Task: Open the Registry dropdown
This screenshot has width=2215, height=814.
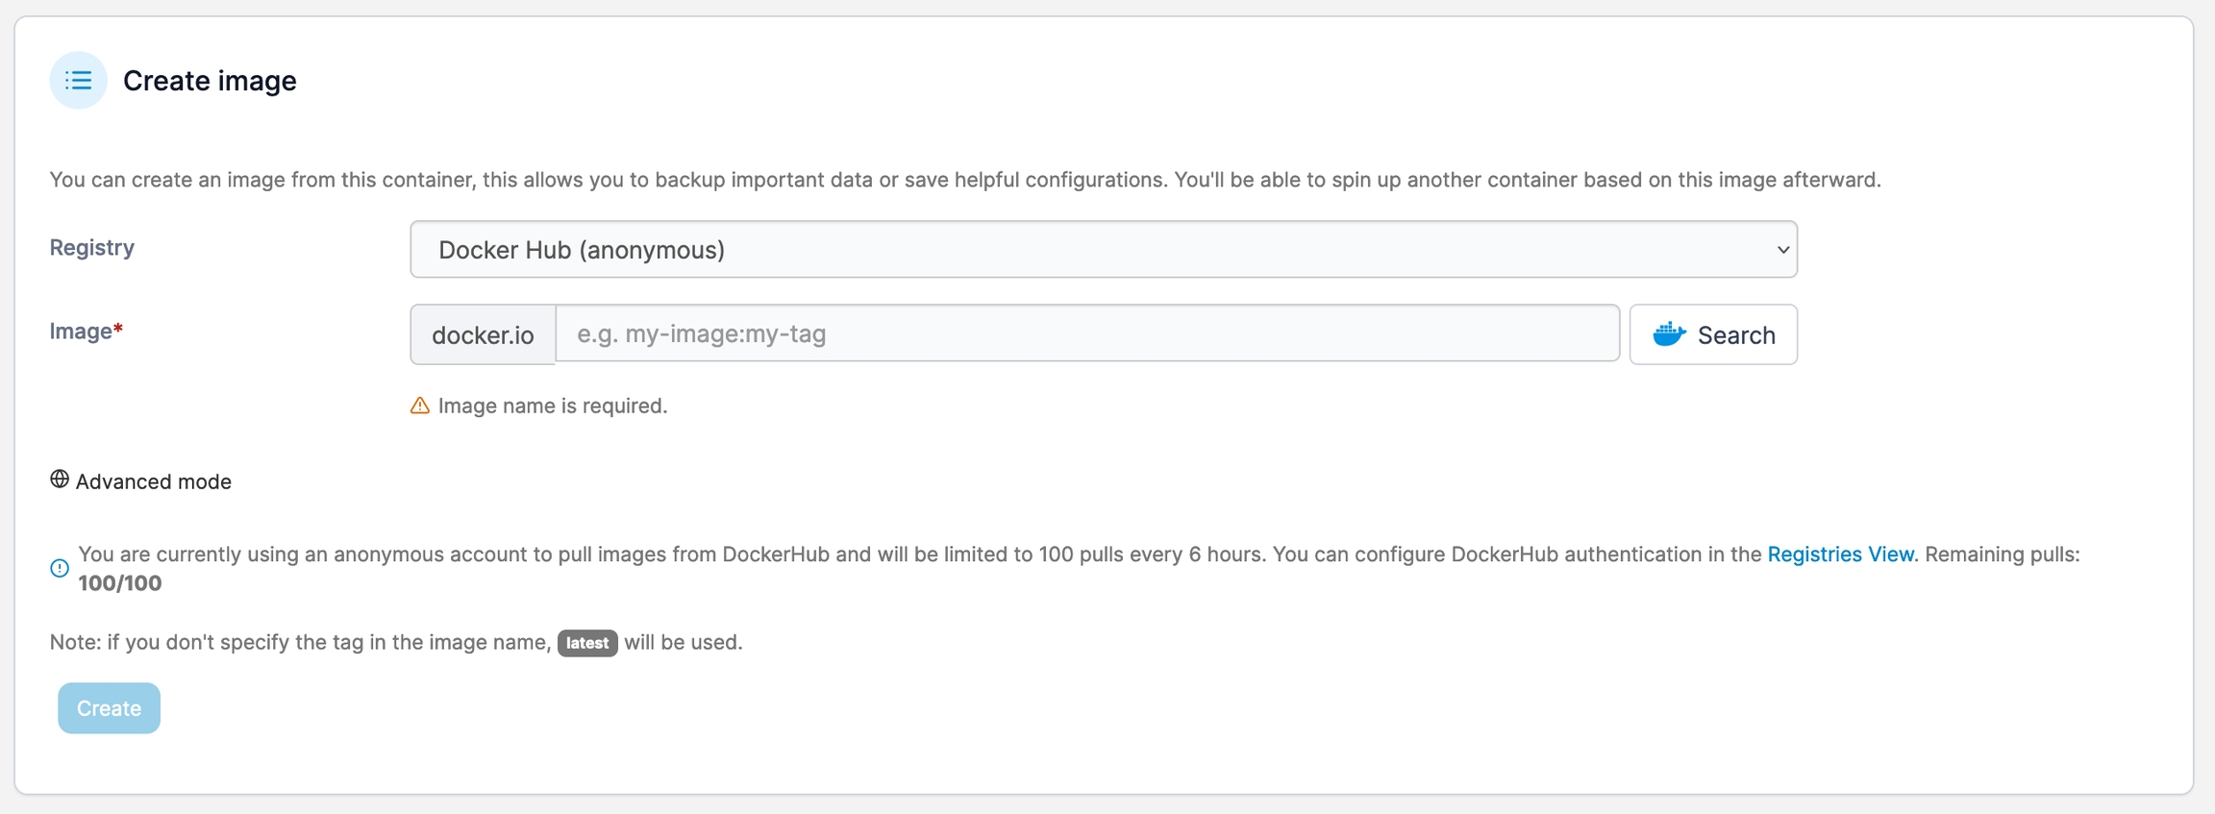Action: 1102,250
